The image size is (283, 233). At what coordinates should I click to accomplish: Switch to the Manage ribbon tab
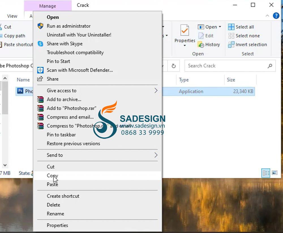coord(48,6)
